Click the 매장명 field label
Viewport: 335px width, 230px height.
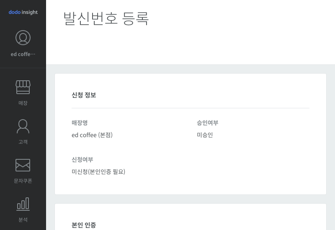click(x=80, y=123)
